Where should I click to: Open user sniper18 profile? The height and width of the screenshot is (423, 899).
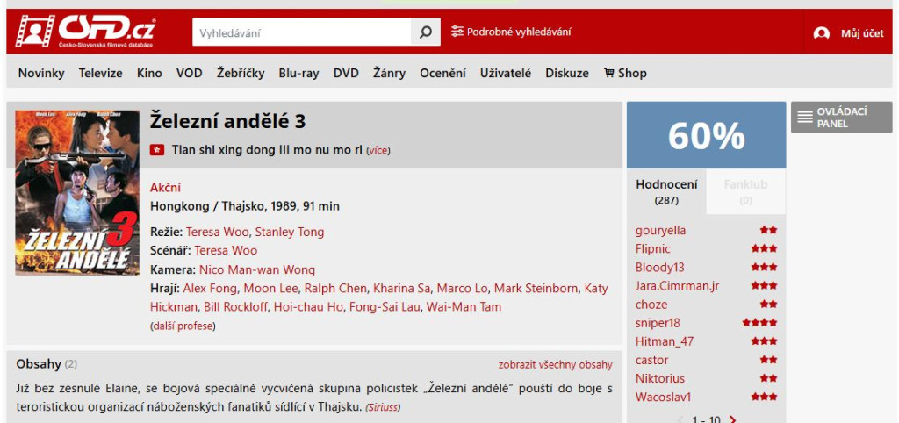658,323
